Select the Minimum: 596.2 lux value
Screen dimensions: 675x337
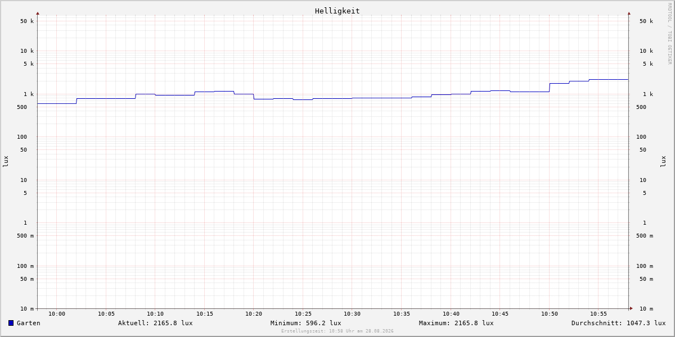(305, 323)
